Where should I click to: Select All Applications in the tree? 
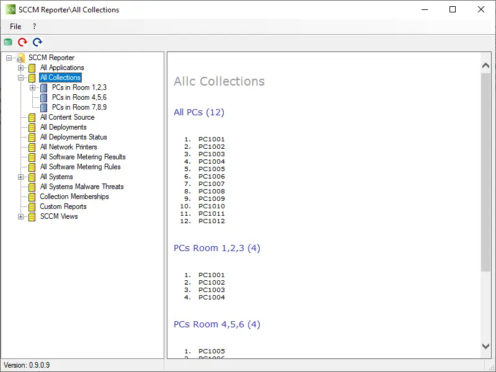62,68
